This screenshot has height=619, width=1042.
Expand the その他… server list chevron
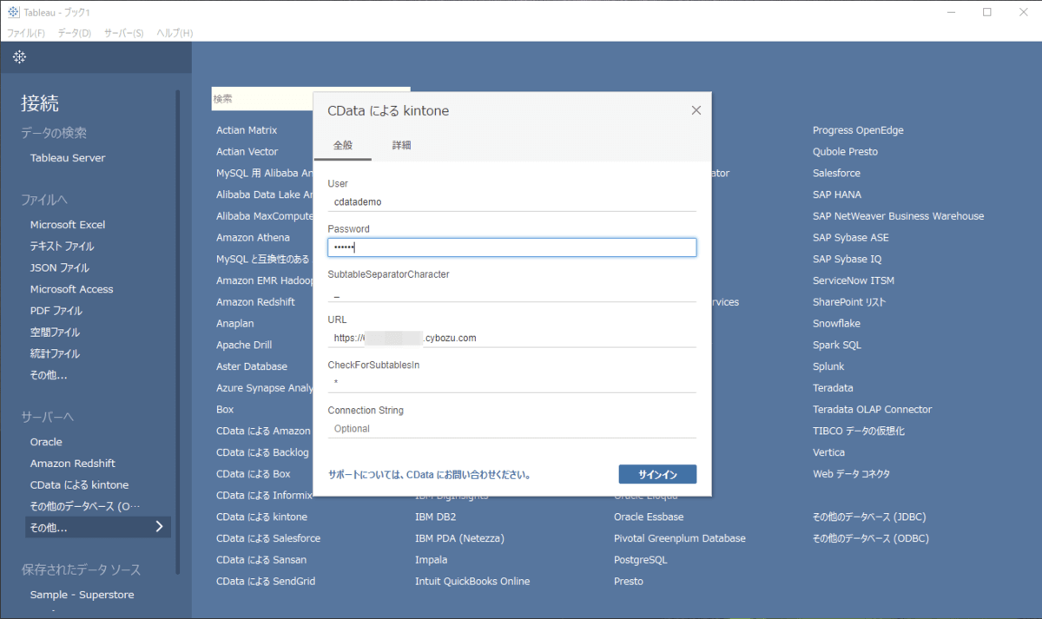tap(159, 527)
